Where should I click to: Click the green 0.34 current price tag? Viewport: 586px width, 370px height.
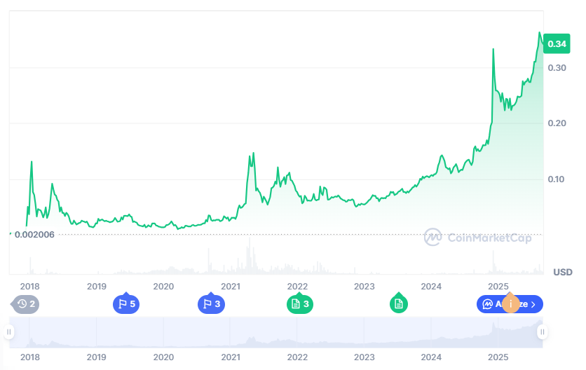pos(557,43)
